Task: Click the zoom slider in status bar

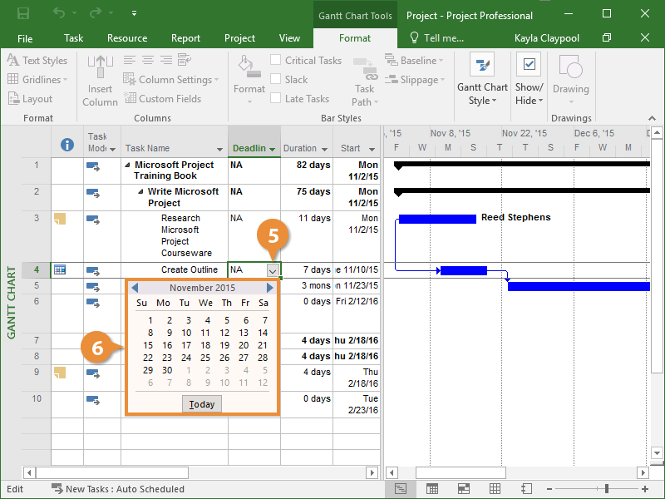Action: point(607,489)
